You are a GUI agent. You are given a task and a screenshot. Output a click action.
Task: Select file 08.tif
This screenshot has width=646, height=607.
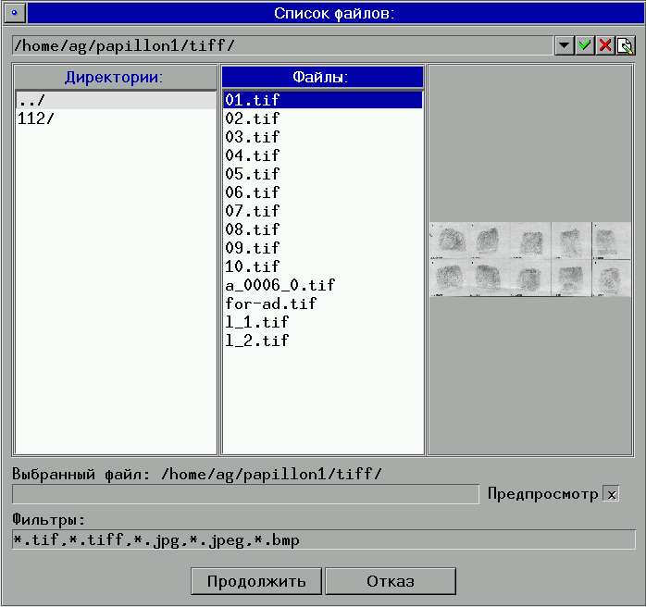click(323, 229)
